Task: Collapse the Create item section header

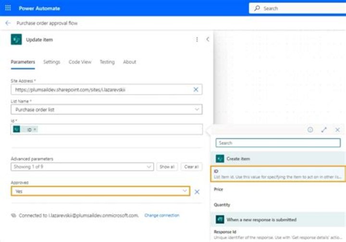Action: [278, 159]
